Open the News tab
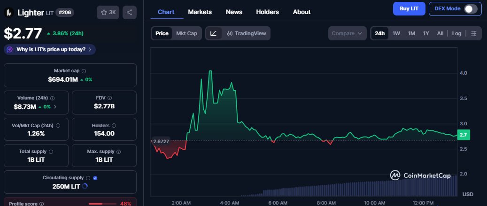 234,12
